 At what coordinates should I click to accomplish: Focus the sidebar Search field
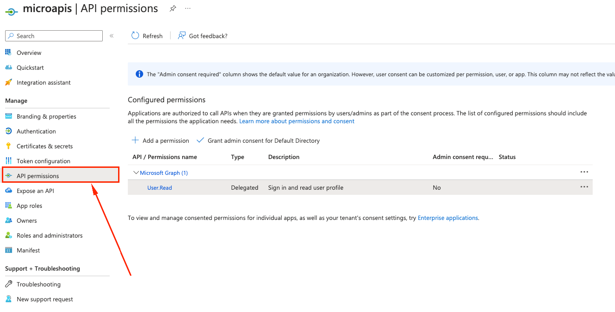tap(54, 36)
